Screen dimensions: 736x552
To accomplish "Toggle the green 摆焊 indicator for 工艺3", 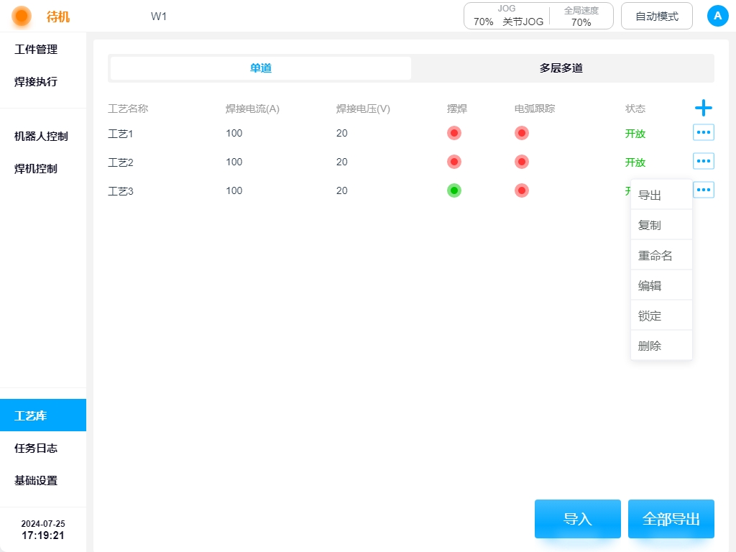I will 454,190.
